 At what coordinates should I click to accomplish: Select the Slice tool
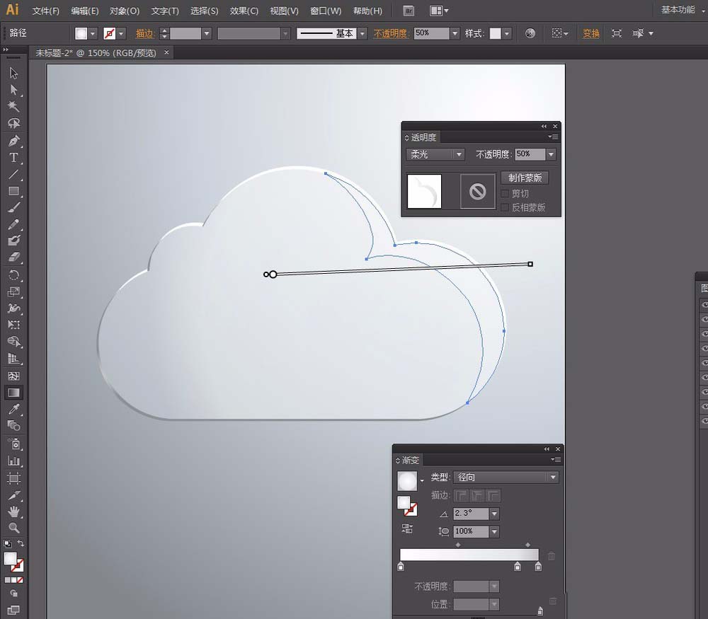[x=13, y=495]
